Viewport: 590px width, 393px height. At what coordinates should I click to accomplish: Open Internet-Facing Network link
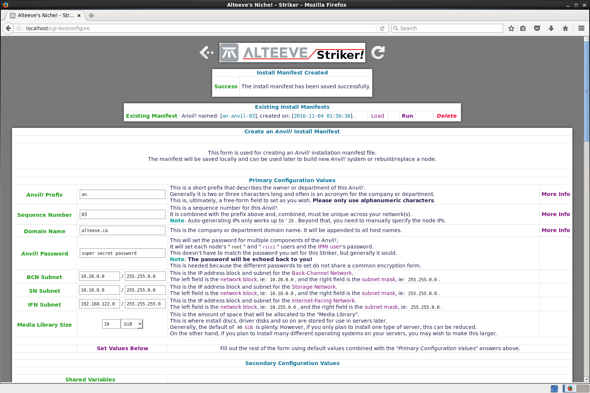pos(323,301)
